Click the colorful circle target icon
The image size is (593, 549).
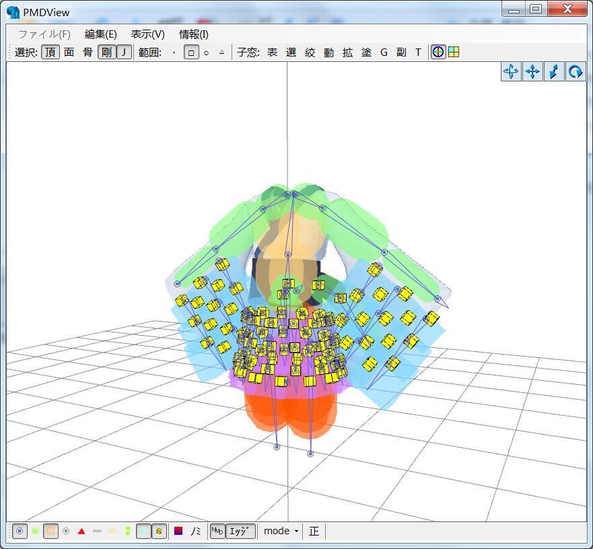point(438,52)
